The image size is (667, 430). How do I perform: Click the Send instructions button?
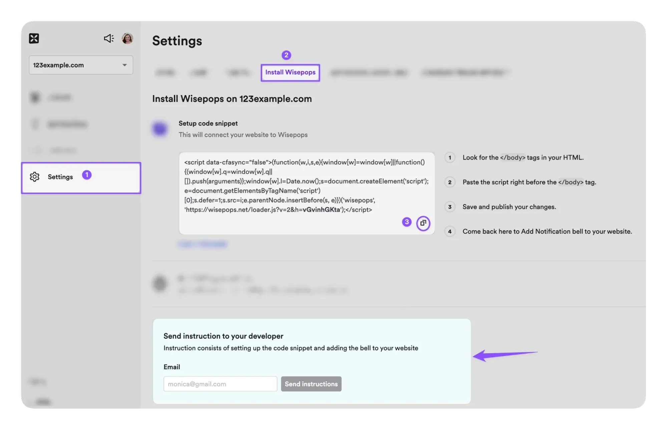[311, 384]
